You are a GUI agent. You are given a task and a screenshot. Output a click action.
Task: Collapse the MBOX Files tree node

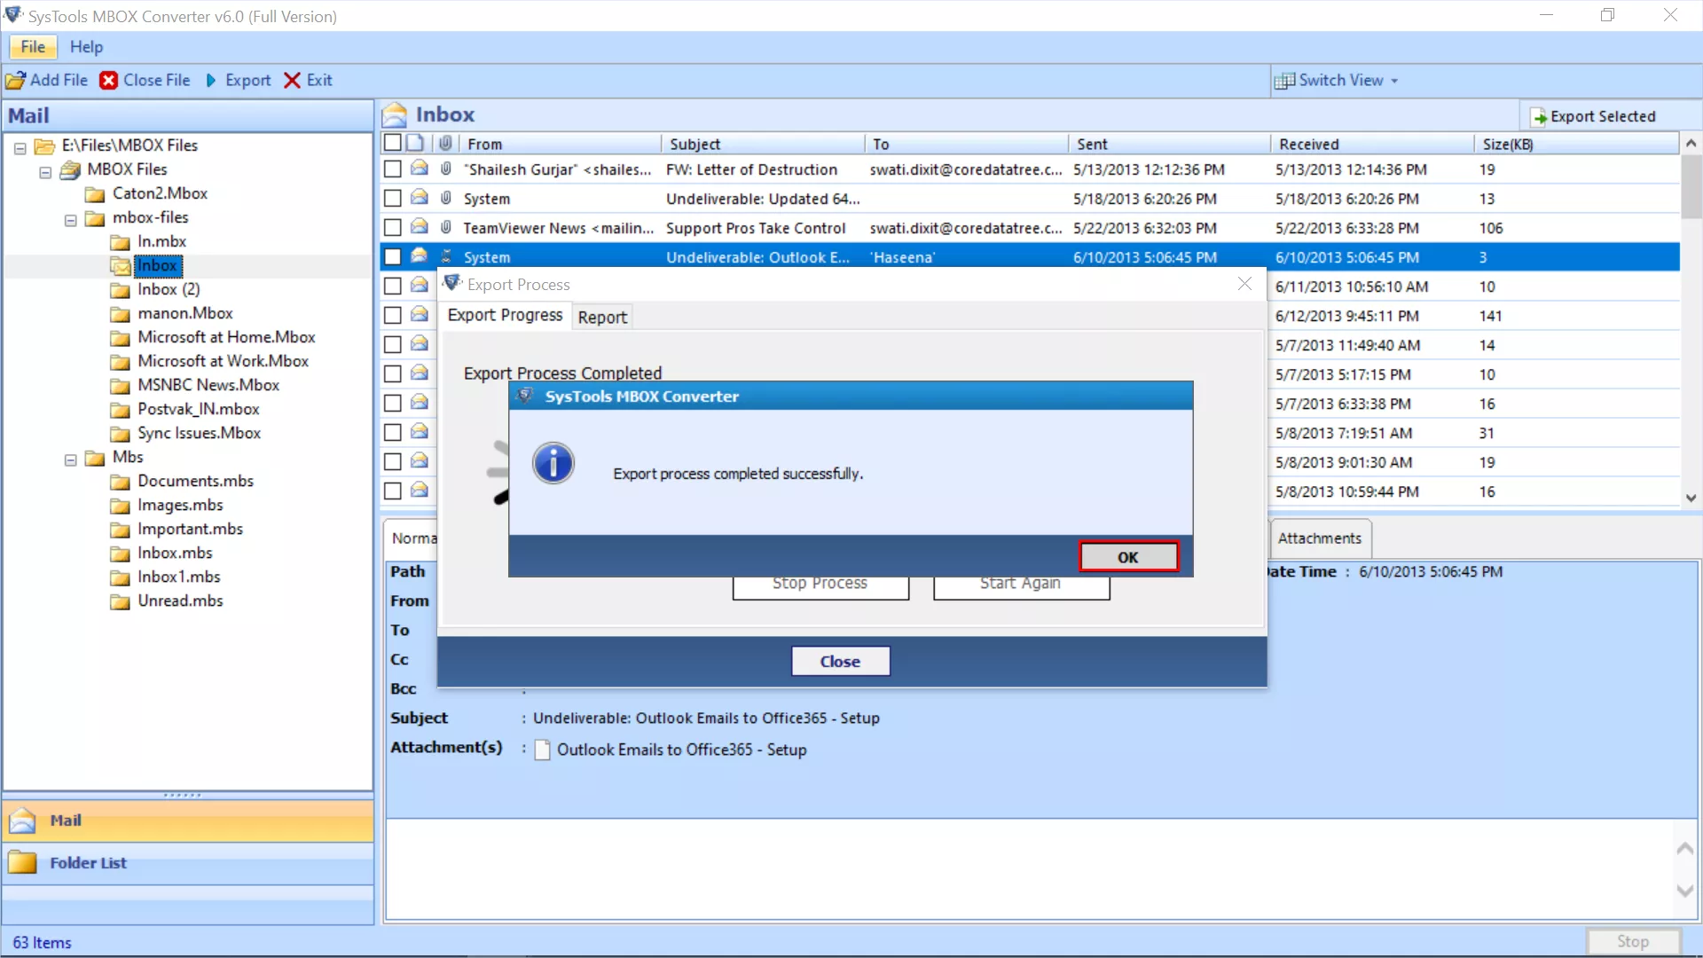click(45, 172)
